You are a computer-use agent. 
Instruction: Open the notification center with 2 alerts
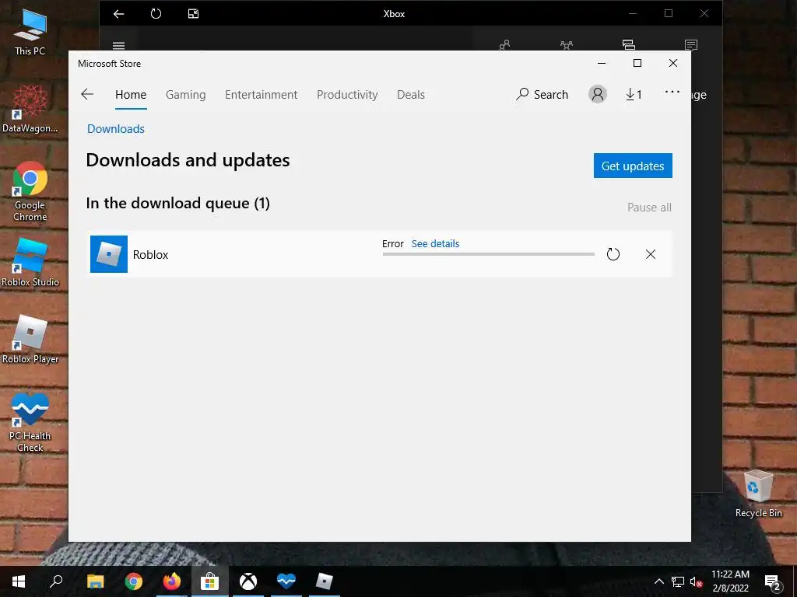click(773, 582)
